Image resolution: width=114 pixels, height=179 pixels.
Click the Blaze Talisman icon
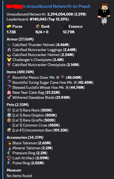tap(9, 143)
